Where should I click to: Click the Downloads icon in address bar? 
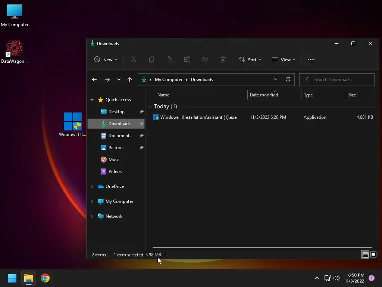[x=144, y=79]
